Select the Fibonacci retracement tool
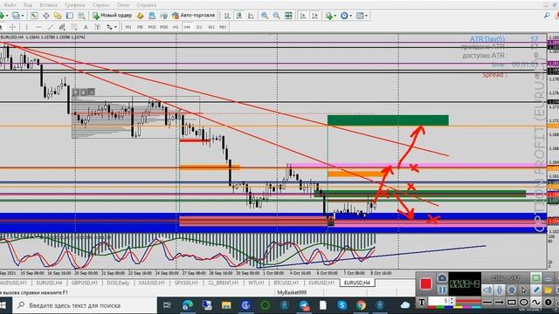The image size is (559, 314). 73,27
